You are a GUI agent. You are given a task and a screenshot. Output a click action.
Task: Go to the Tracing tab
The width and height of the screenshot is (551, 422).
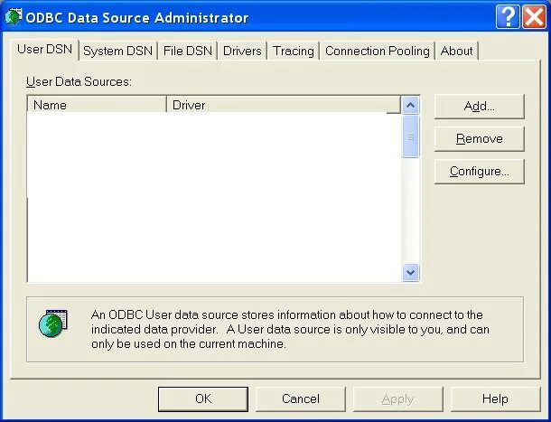click(x=294, y=52)
